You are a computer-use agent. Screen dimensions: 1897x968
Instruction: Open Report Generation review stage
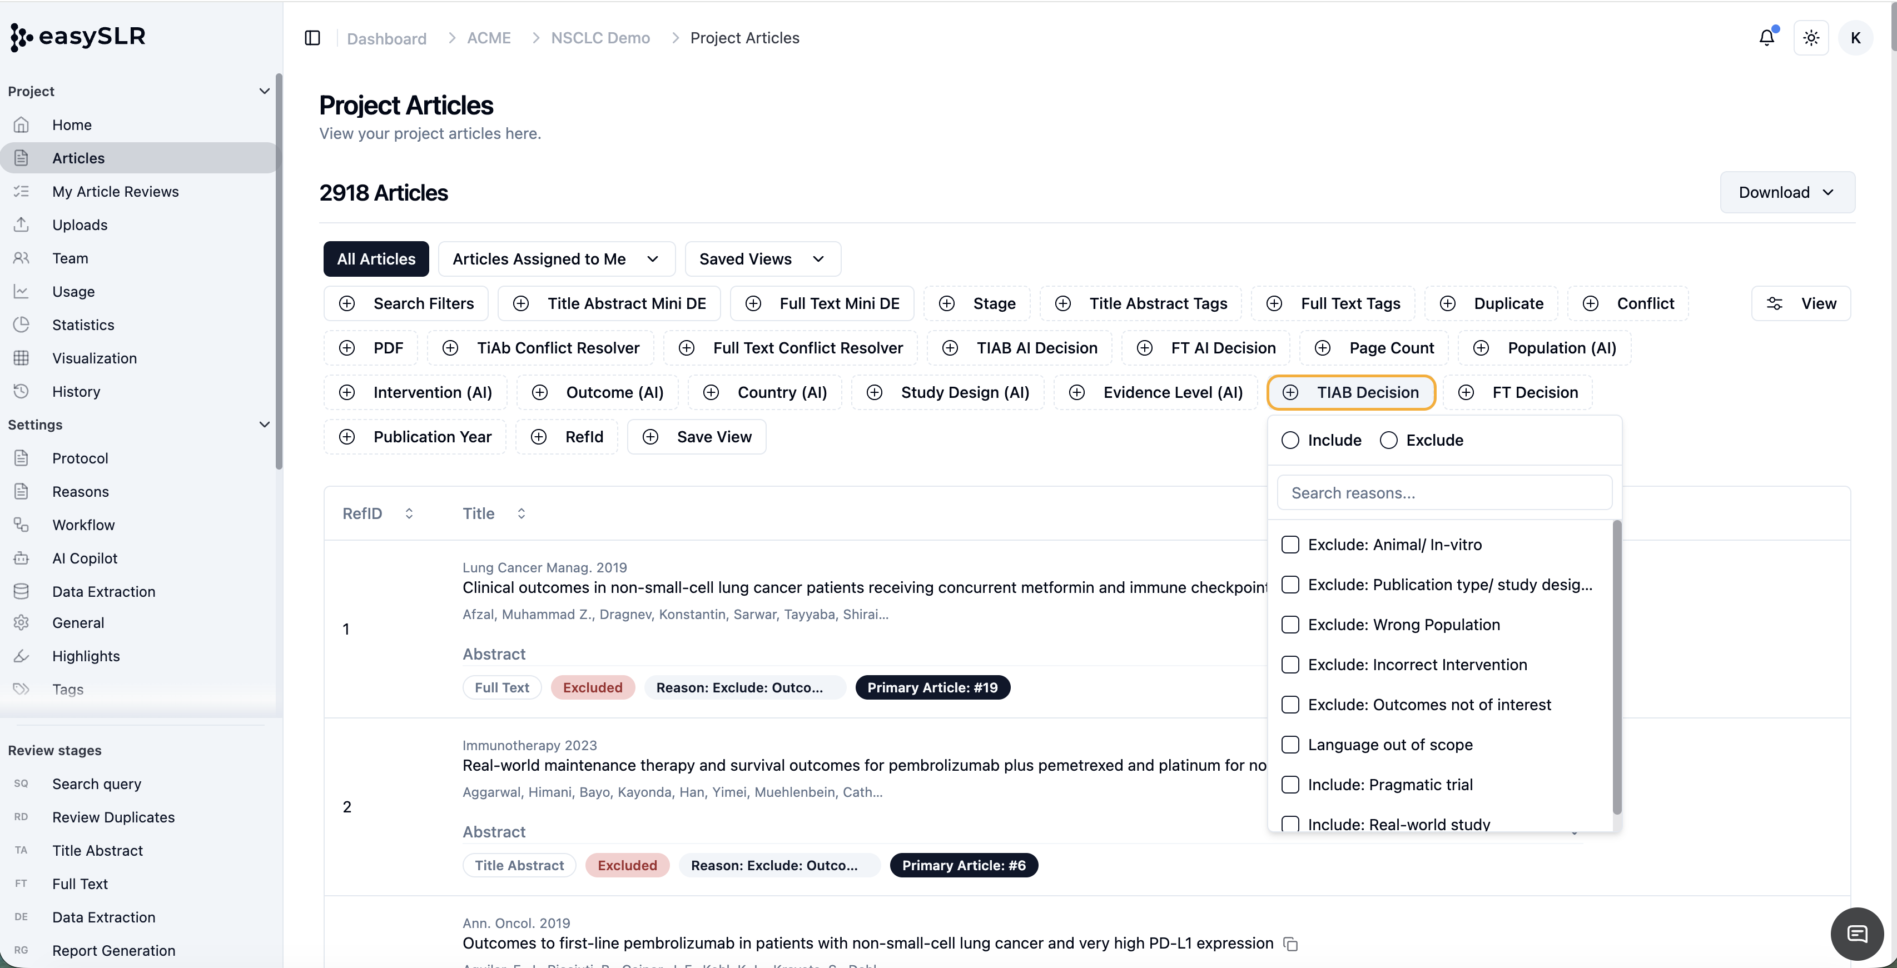(x=113, y=950)
